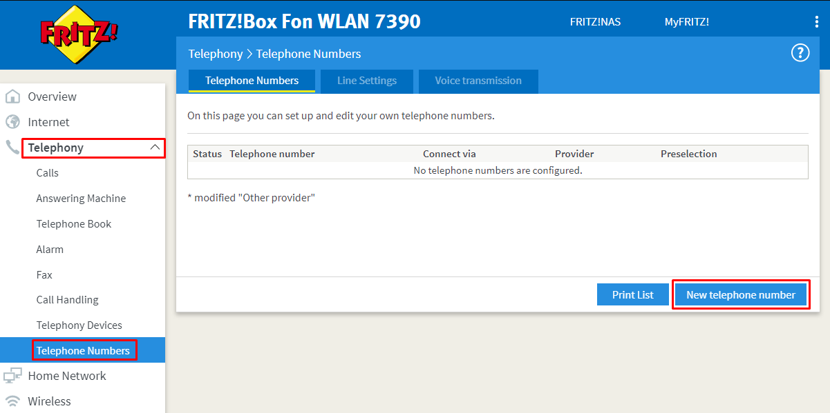This screenshot has height=413, width=830.
Task: Open MyFRITZ! link in header
Action: click(x=686, y=22)
